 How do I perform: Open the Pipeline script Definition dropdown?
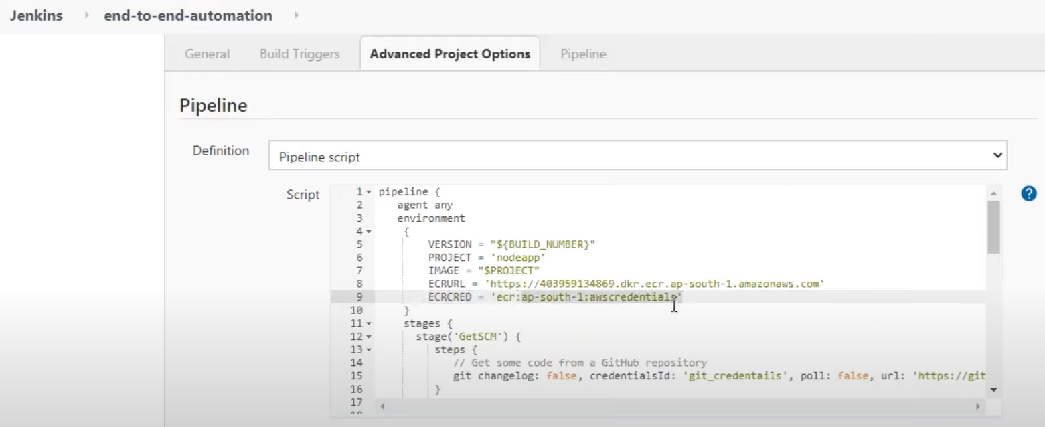[x=638, y=157]
